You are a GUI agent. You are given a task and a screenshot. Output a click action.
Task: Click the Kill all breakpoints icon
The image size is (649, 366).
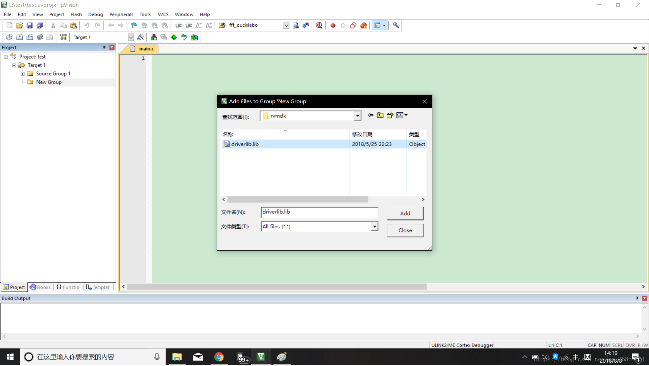pos(363,25)
